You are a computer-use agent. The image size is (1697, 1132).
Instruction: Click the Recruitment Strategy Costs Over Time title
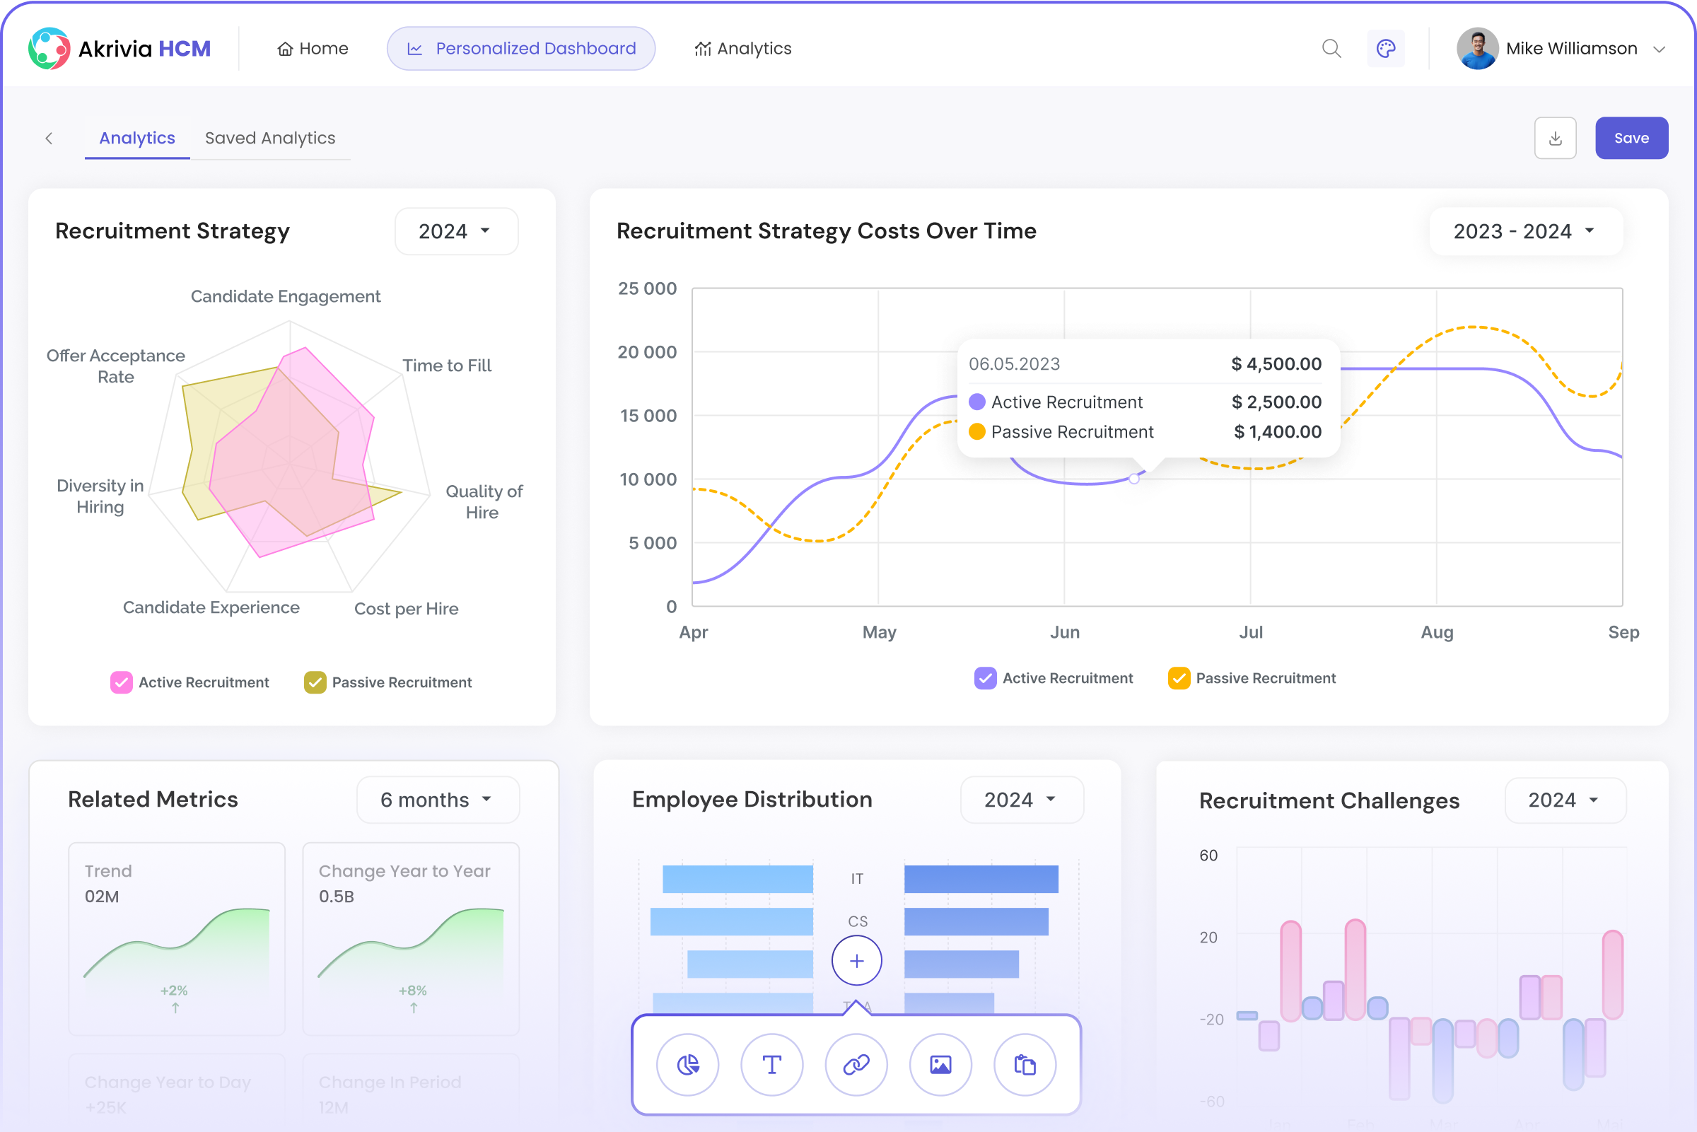[827, 231]
